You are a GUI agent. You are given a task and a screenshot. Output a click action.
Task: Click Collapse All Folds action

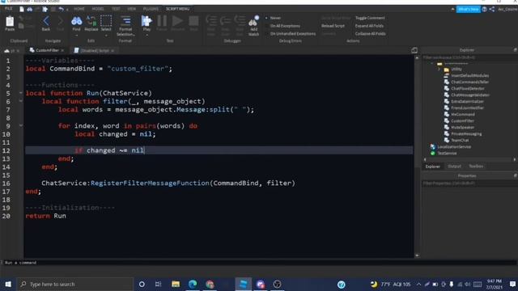(371, 34)
